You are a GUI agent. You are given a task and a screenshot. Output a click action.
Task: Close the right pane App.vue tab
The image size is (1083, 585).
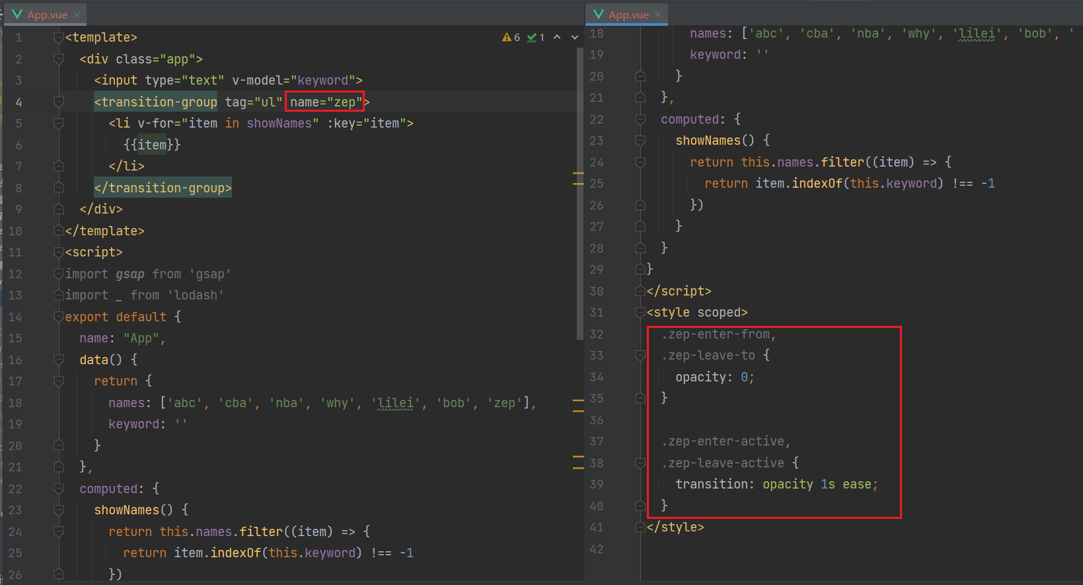(x=658, y=15)
